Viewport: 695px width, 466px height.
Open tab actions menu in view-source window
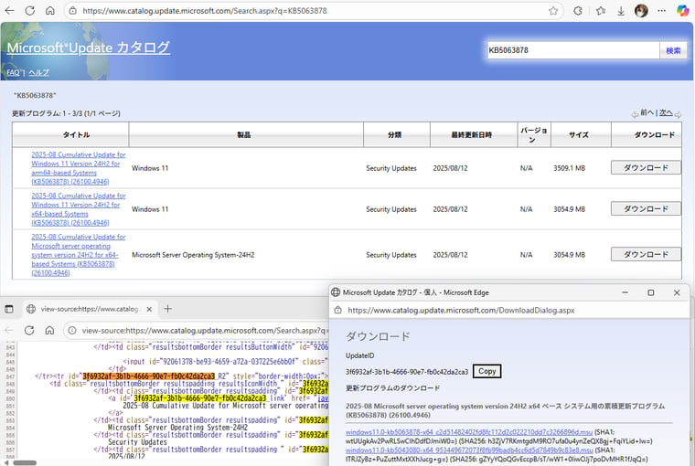pos(9,309)
